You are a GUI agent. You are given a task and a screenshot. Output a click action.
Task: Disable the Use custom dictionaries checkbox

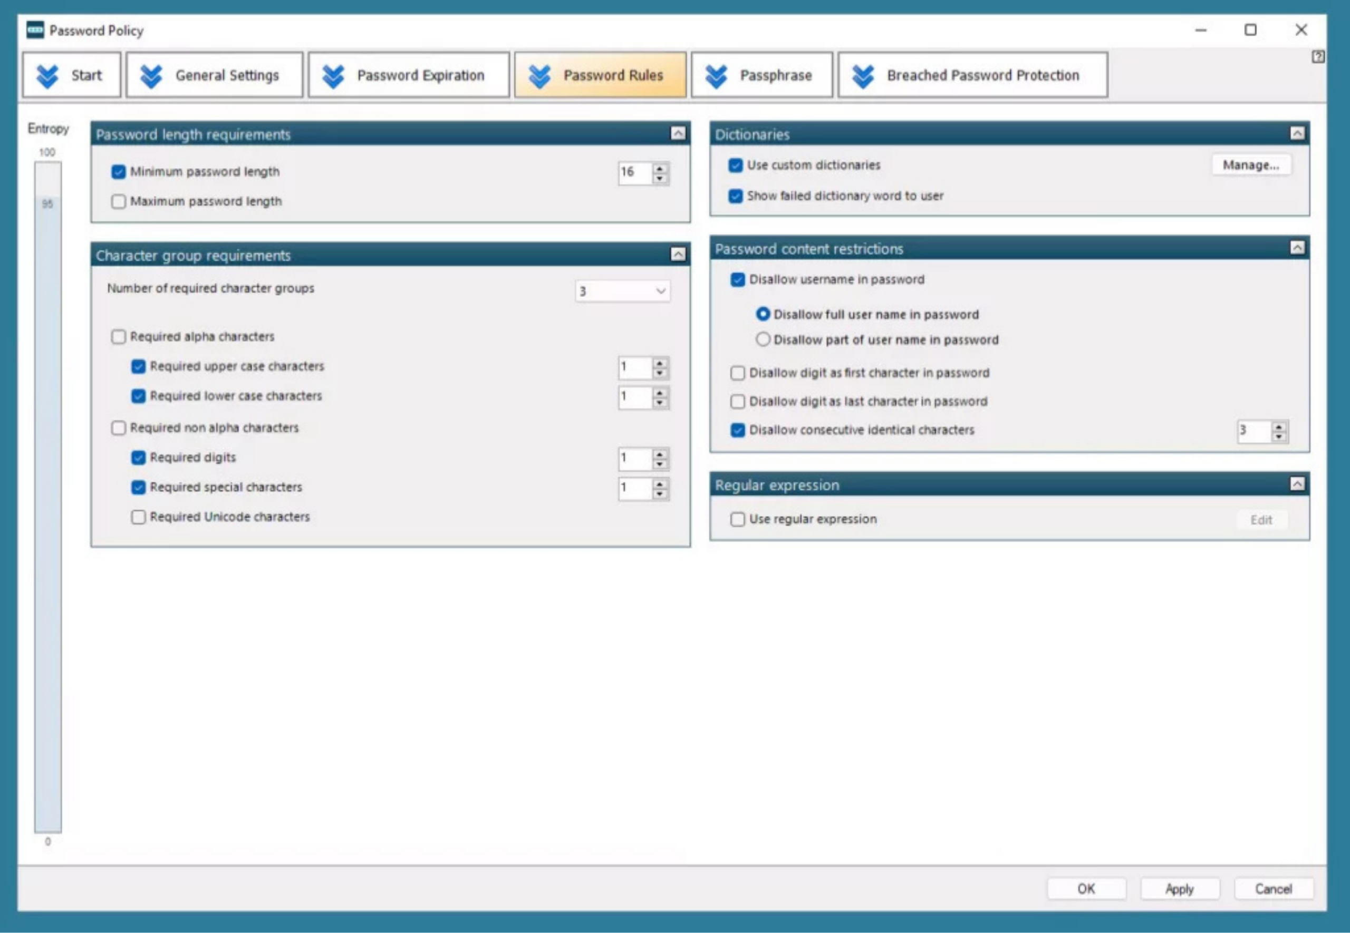click(735, 165)
